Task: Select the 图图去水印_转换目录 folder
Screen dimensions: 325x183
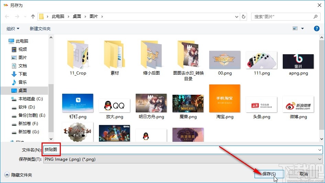Action: (x=188, y=60)
